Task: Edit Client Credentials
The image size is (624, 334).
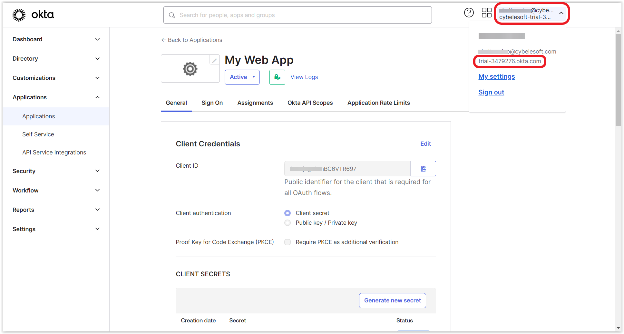Action: [x=425, y=144]
